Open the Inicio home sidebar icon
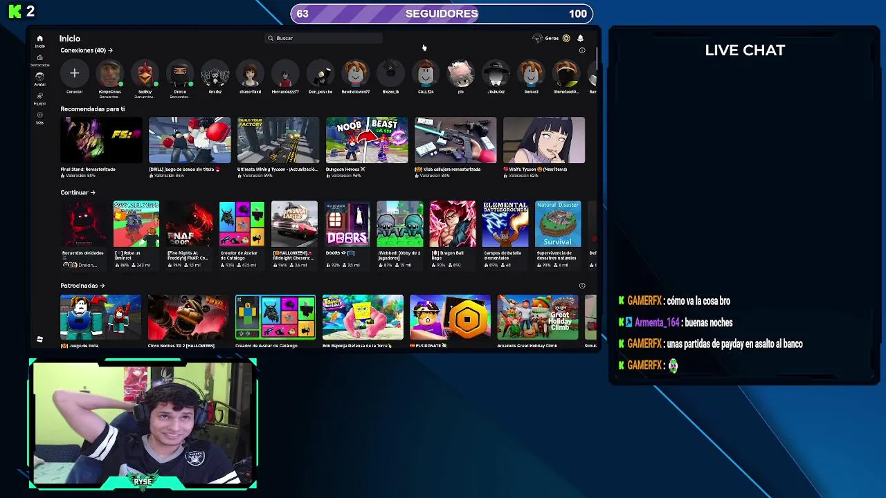 [x=39, y=39]
